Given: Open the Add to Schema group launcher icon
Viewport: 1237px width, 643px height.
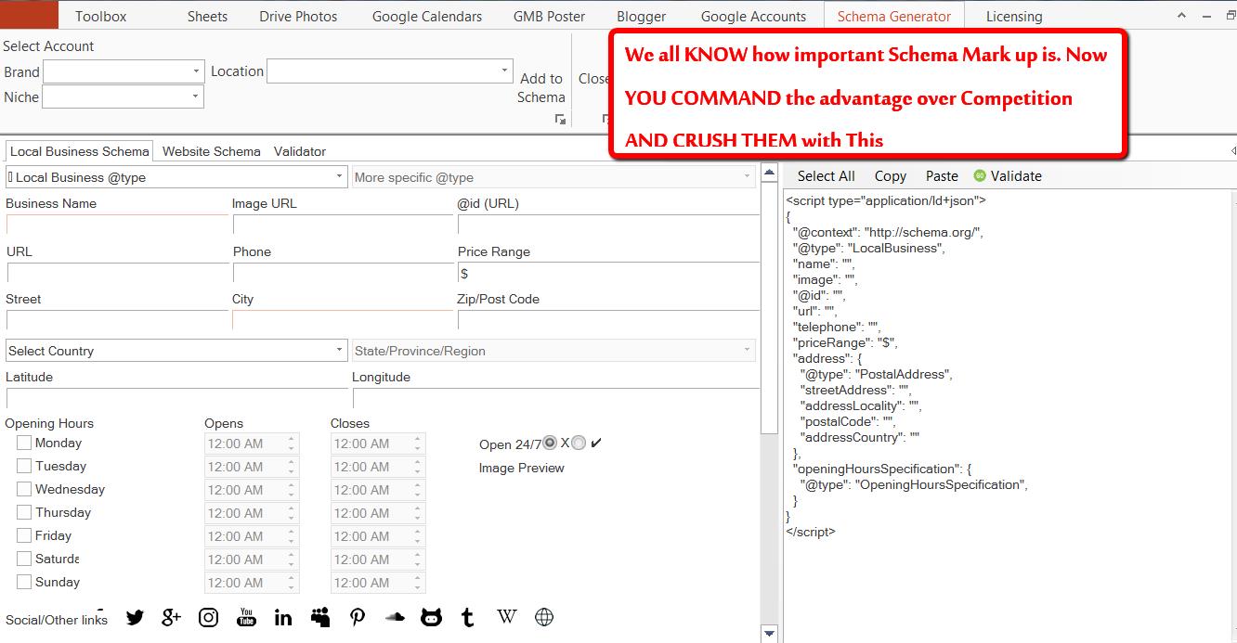Looking at the screenshot, I should 560,119.
